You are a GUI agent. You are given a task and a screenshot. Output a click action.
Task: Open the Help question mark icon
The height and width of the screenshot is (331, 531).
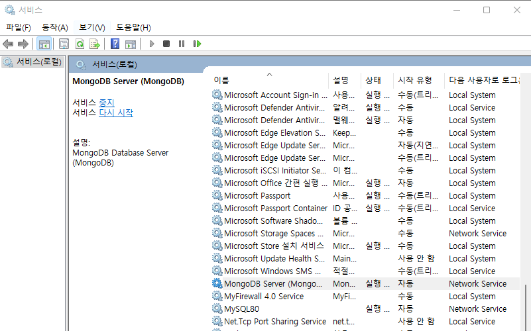[115, 44]
